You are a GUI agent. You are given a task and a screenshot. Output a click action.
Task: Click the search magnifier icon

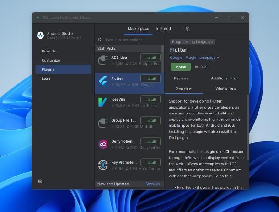[100, 40]
